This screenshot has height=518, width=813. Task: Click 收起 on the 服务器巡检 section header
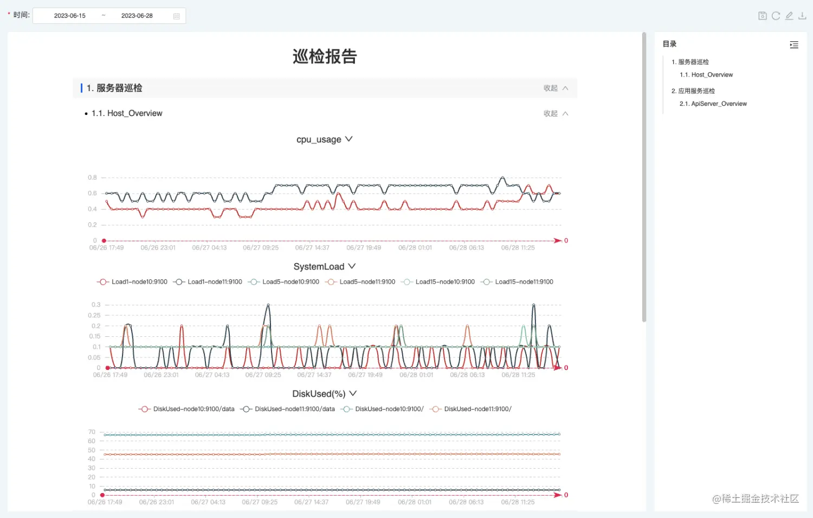pos(556,88)
